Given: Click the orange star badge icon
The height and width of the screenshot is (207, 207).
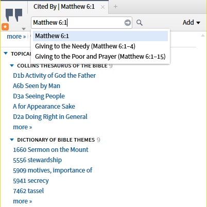Looking at the screenshot, I should pos(5,27).
